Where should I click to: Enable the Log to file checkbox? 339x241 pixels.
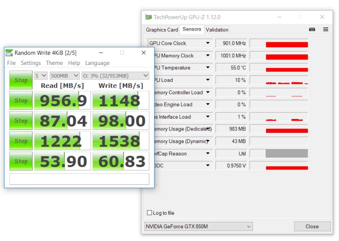(149, 212)
